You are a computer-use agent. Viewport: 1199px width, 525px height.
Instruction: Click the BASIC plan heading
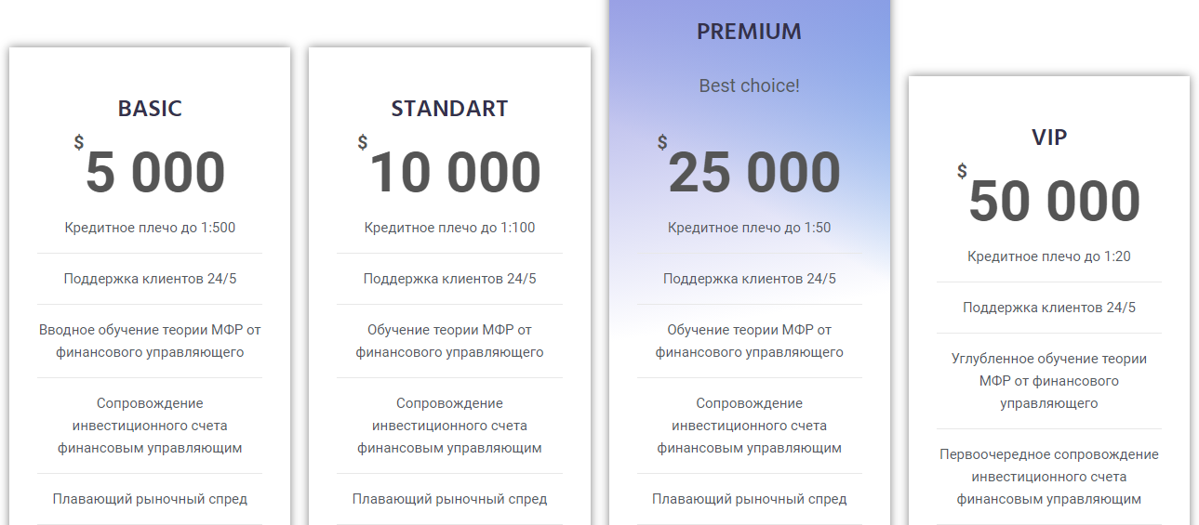[x=150, y=109]
